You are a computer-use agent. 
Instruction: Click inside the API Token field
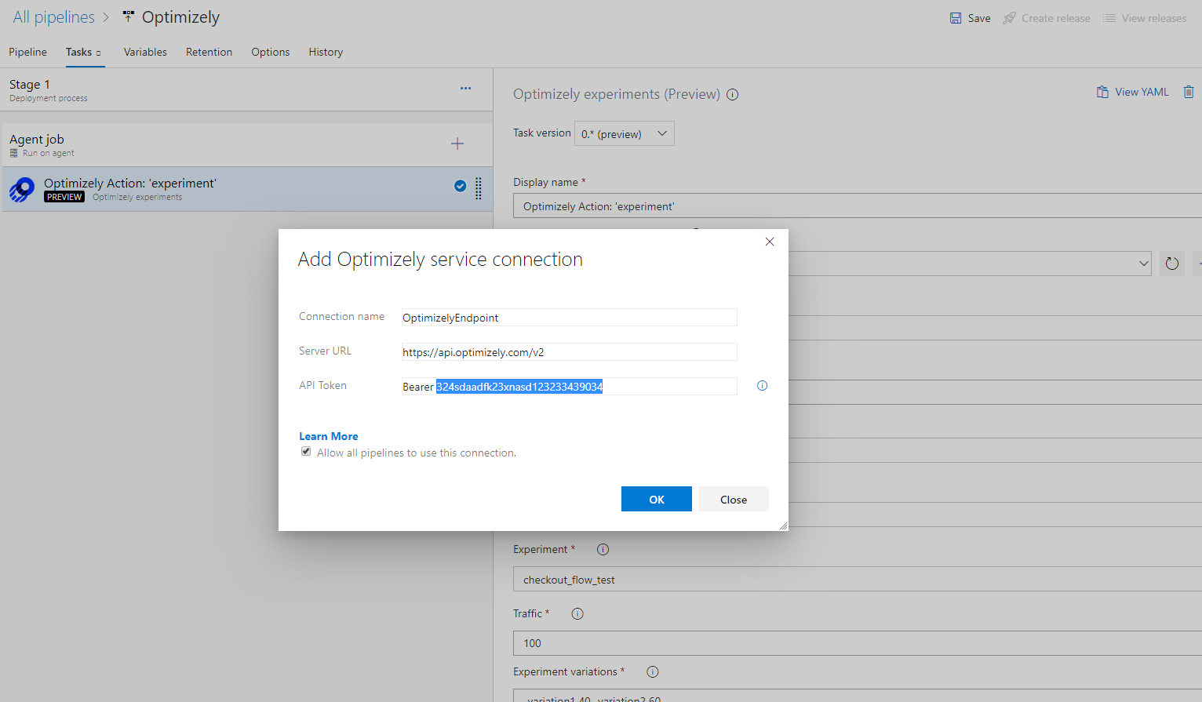(570, 387)
